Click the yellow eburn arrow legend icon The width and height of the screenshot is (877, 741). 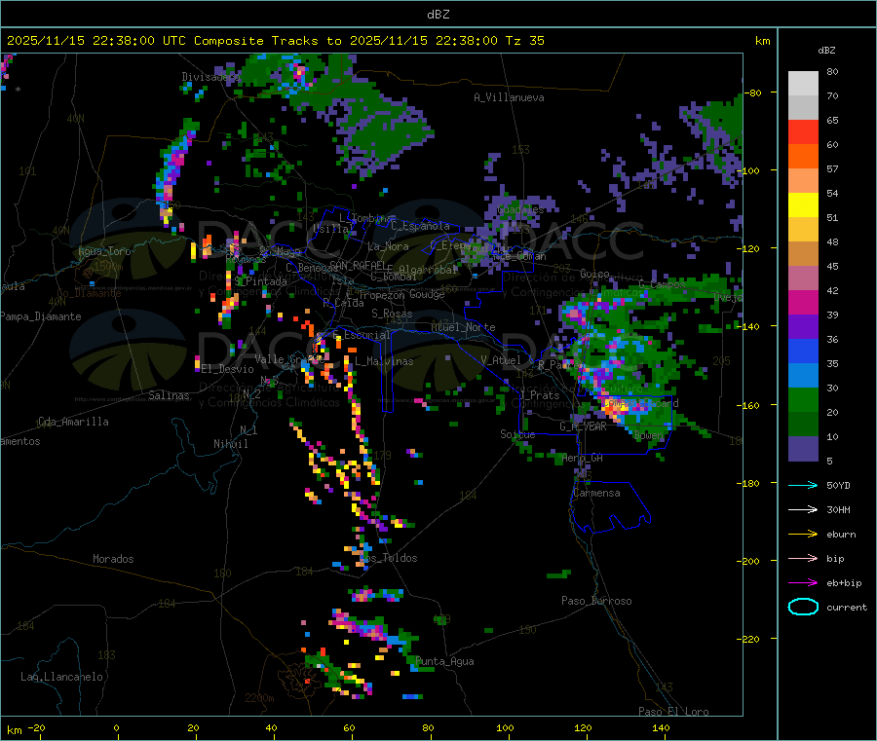click(803, 535)
